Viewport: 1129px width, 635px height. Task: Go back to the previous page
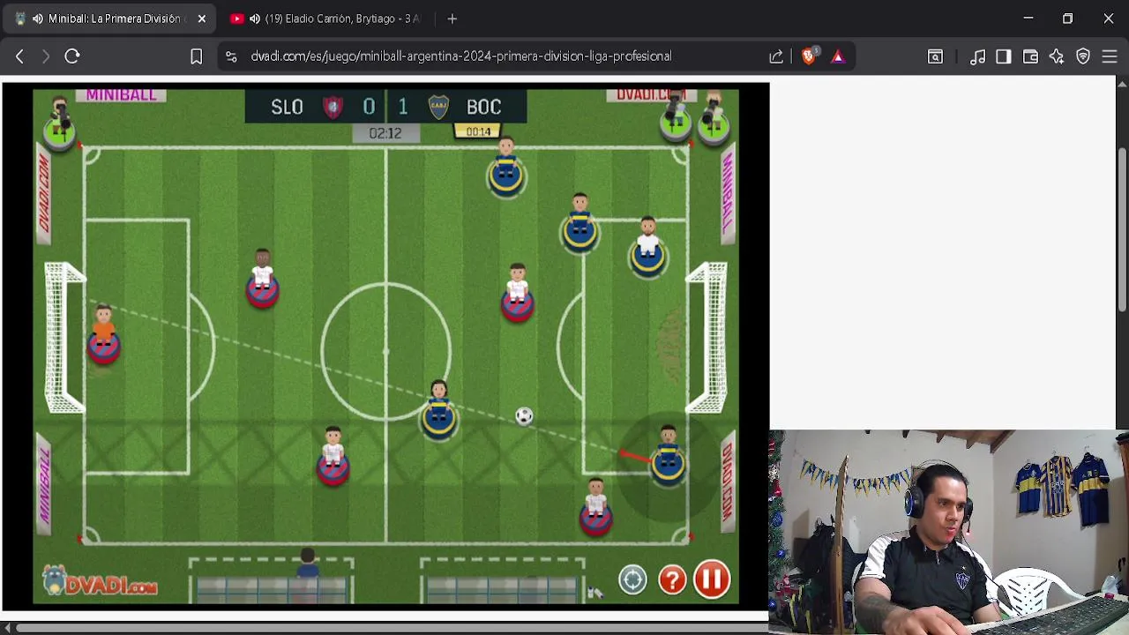[x=19, y=56]
